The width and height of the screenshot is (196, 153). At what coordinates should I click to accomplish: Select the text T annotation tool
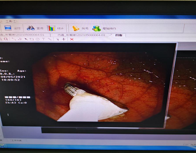pyautogui.click(x=43, y=39)
